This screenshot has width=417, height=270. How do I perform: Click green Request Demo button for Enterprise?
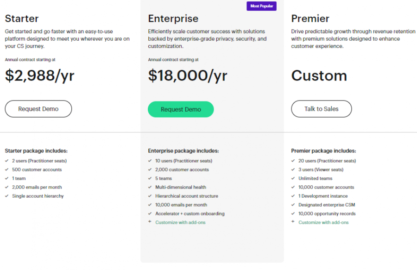pyautogui.click(x=181, y=109)
